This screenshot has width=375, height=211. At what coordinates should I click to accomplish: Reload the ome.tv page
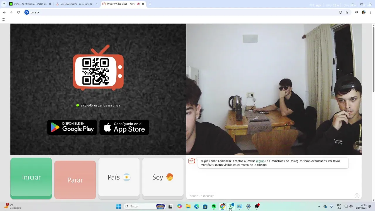click(18, 12)
